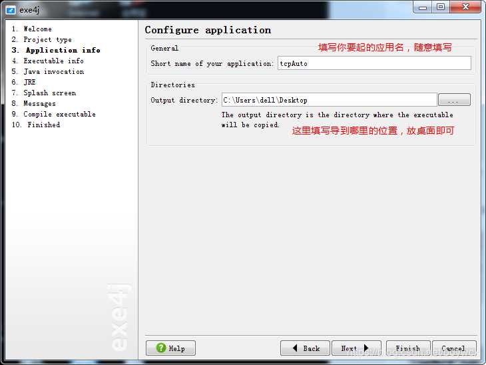
Task: Open the JRE step
Action: (24, 82)
